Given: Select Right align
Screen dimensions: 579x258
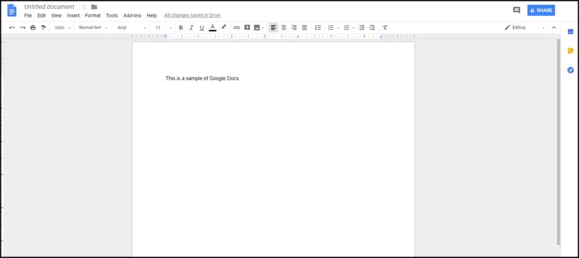Looking at the screenshot, I should [x=294, y=27].
